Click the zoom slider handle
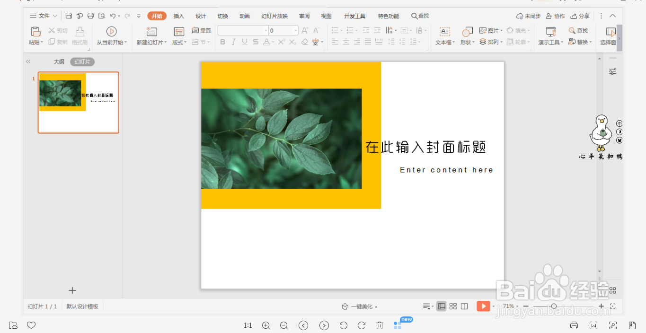 [554, 307]
